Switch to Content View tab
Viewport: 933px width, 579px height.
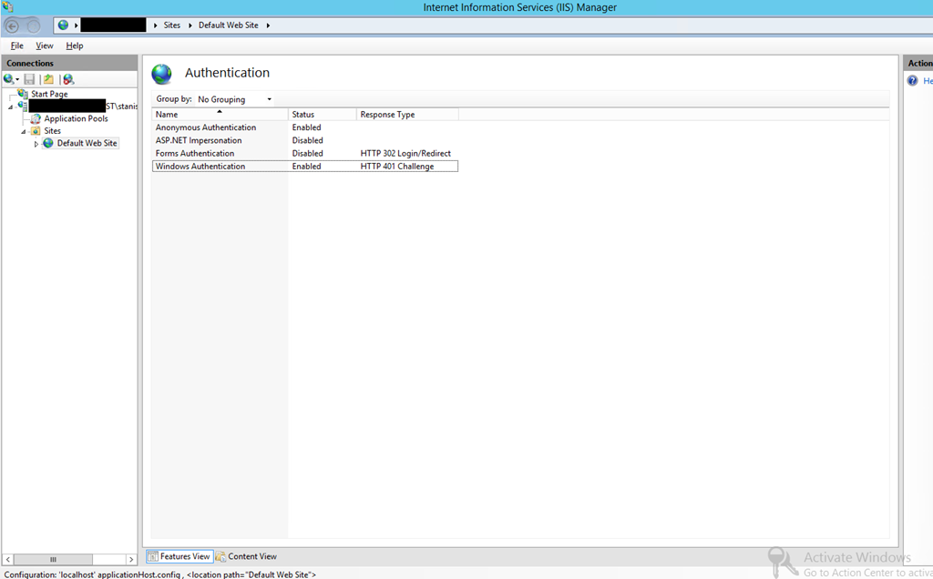click(x=246, y=556)
